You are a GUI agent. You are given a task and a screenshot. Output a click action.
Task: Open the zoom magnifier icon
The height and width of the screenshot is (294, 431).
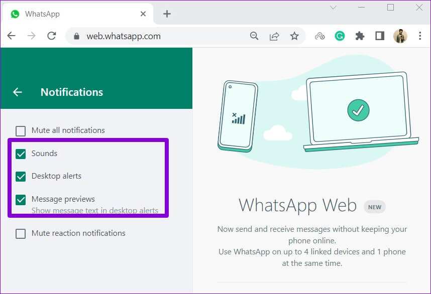[x=254, y=36]
